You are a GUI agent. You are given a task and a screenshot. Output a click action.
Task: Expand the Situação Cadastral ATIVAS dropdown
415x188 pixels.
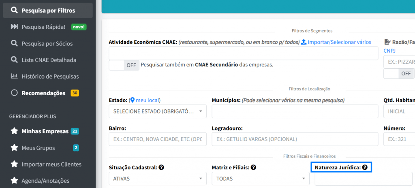click(158, 178)
